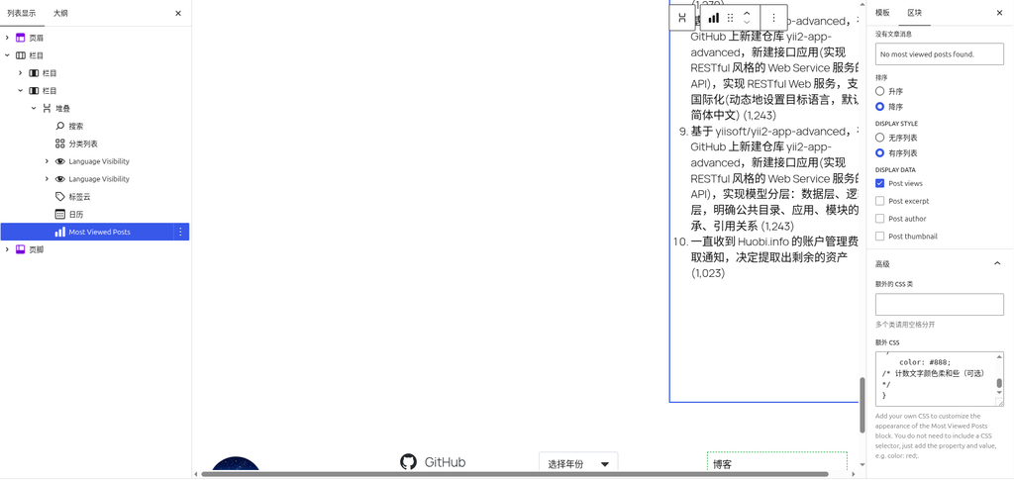Click the 页眉 template part icon
This screenshot has height=480, width=1014.
tap(21, 39)
